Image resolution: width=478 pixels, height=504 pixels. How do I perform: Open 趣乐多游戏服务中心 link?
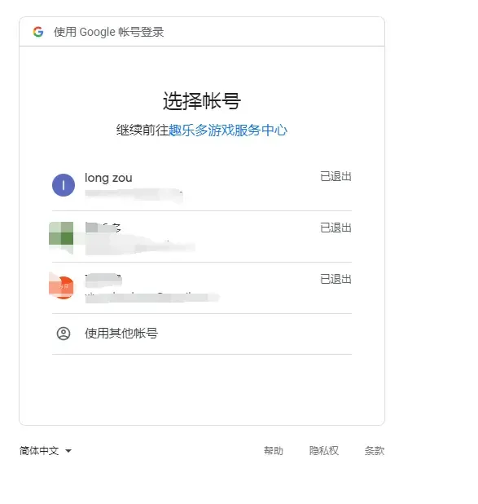coord(228,130)
